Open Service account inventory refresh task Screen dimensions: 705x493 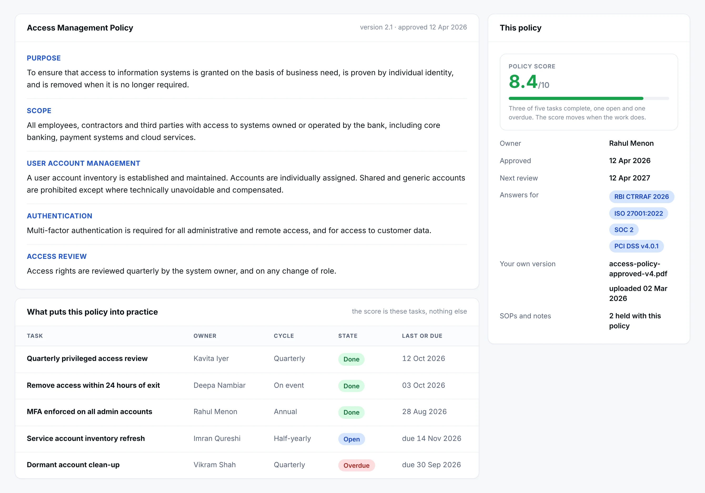[86, 438]
